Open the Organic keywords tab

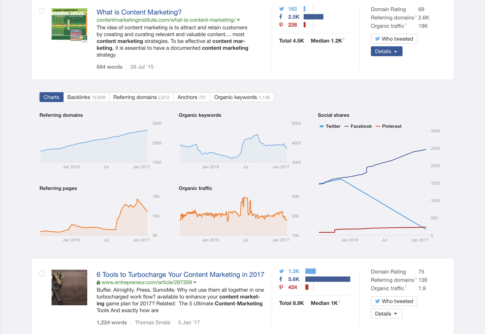coord(242,97)
